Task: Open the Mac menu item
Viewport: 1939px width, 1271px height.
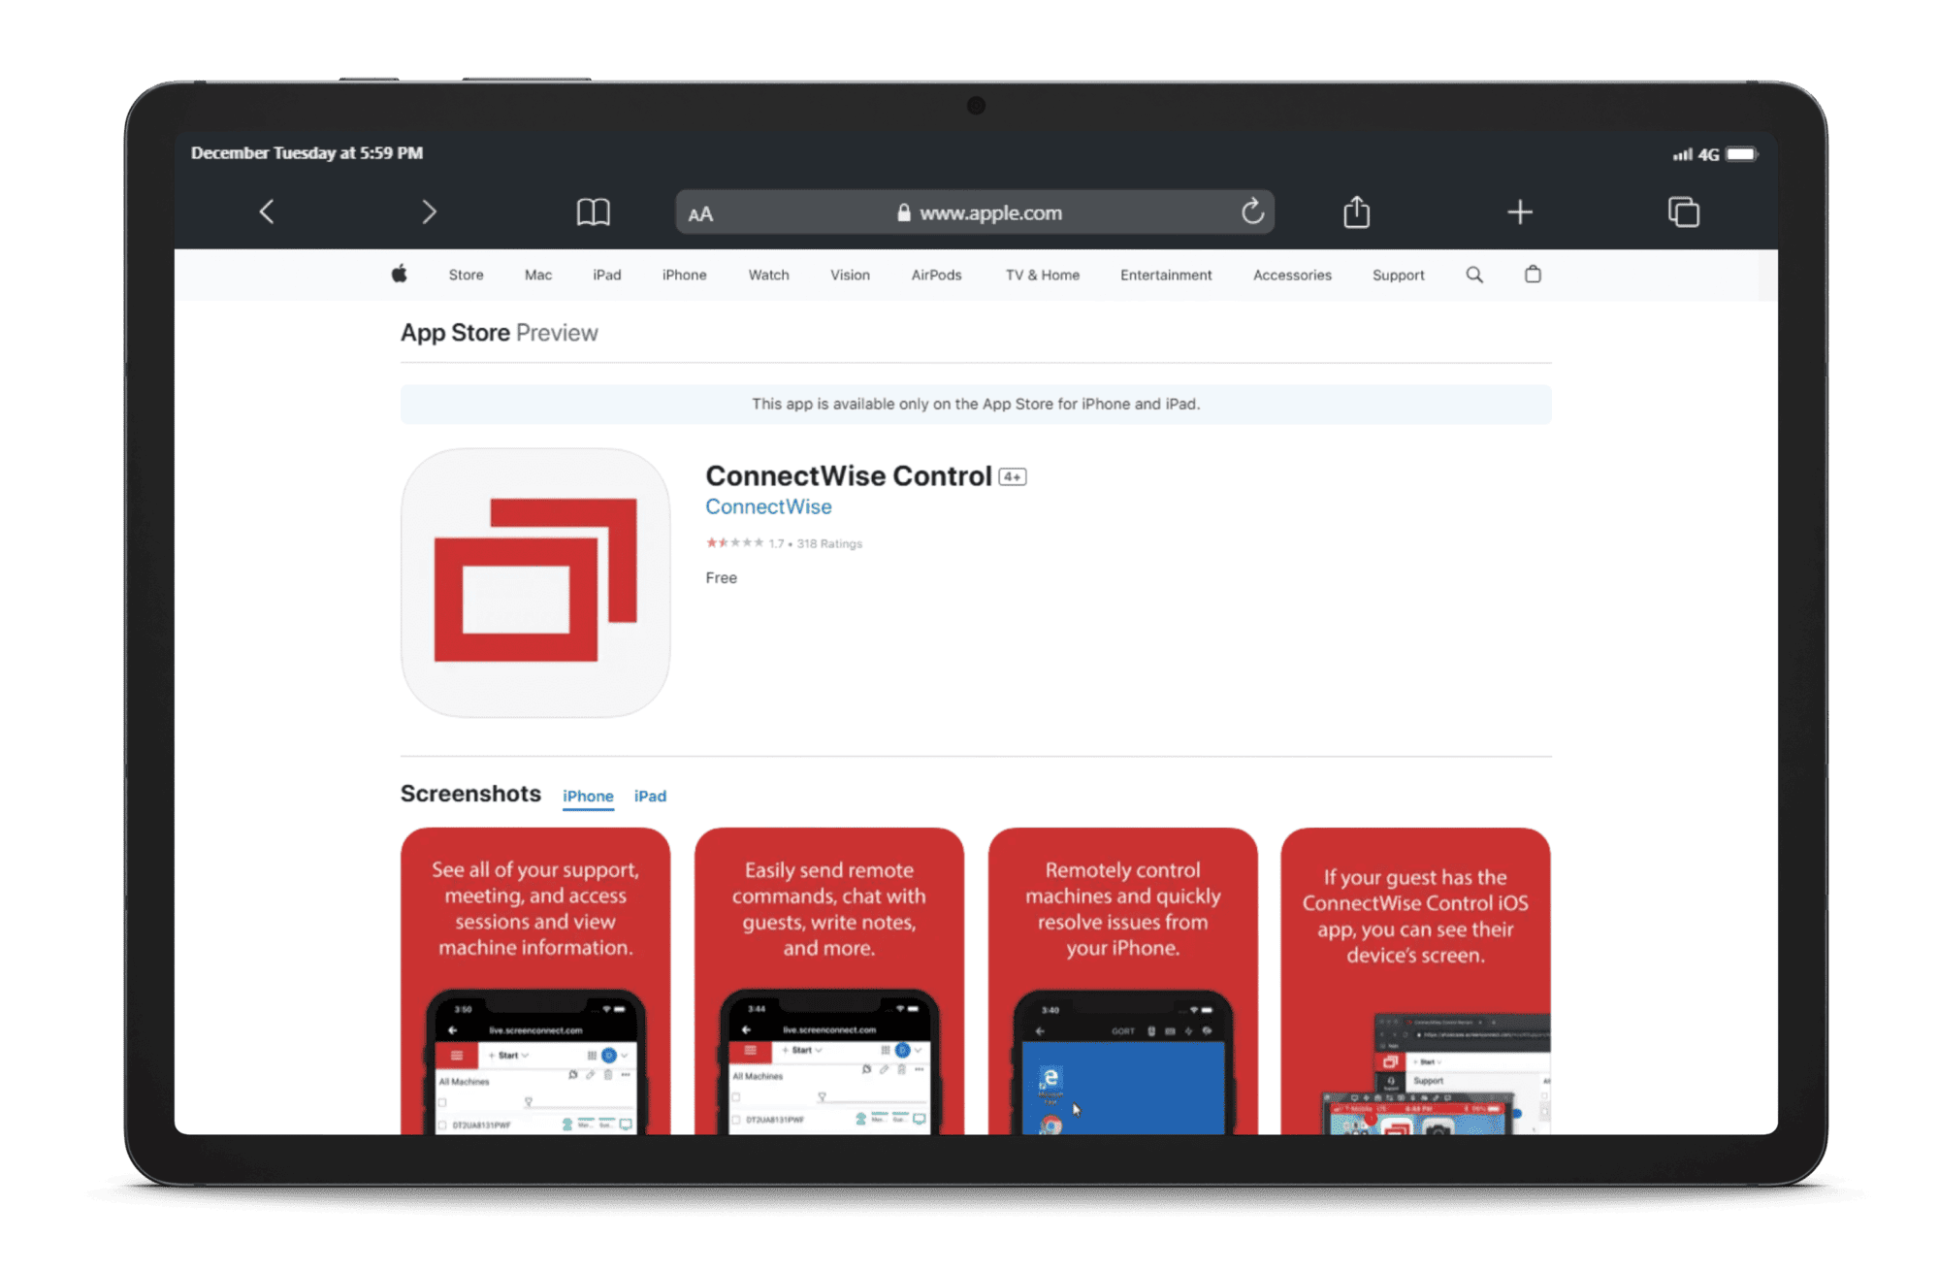Action: click(x=538, y=275)
